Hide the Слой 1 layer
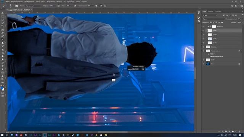 click(x=203, y=60)
